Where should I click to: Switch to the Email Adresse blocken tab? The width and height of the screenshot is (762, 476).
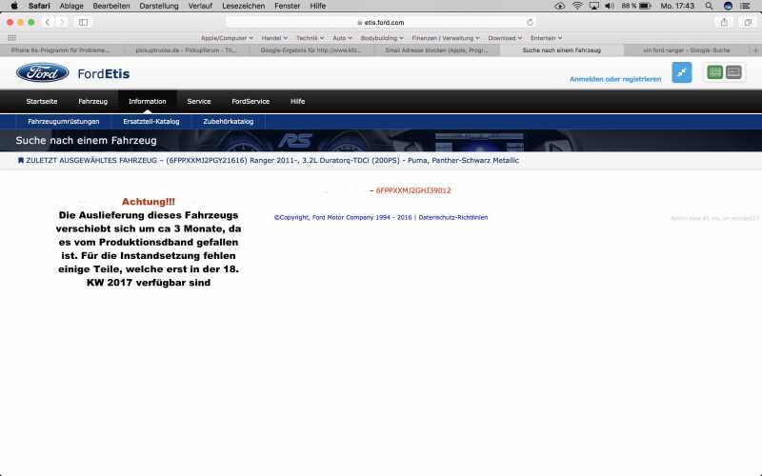point(436,50)
